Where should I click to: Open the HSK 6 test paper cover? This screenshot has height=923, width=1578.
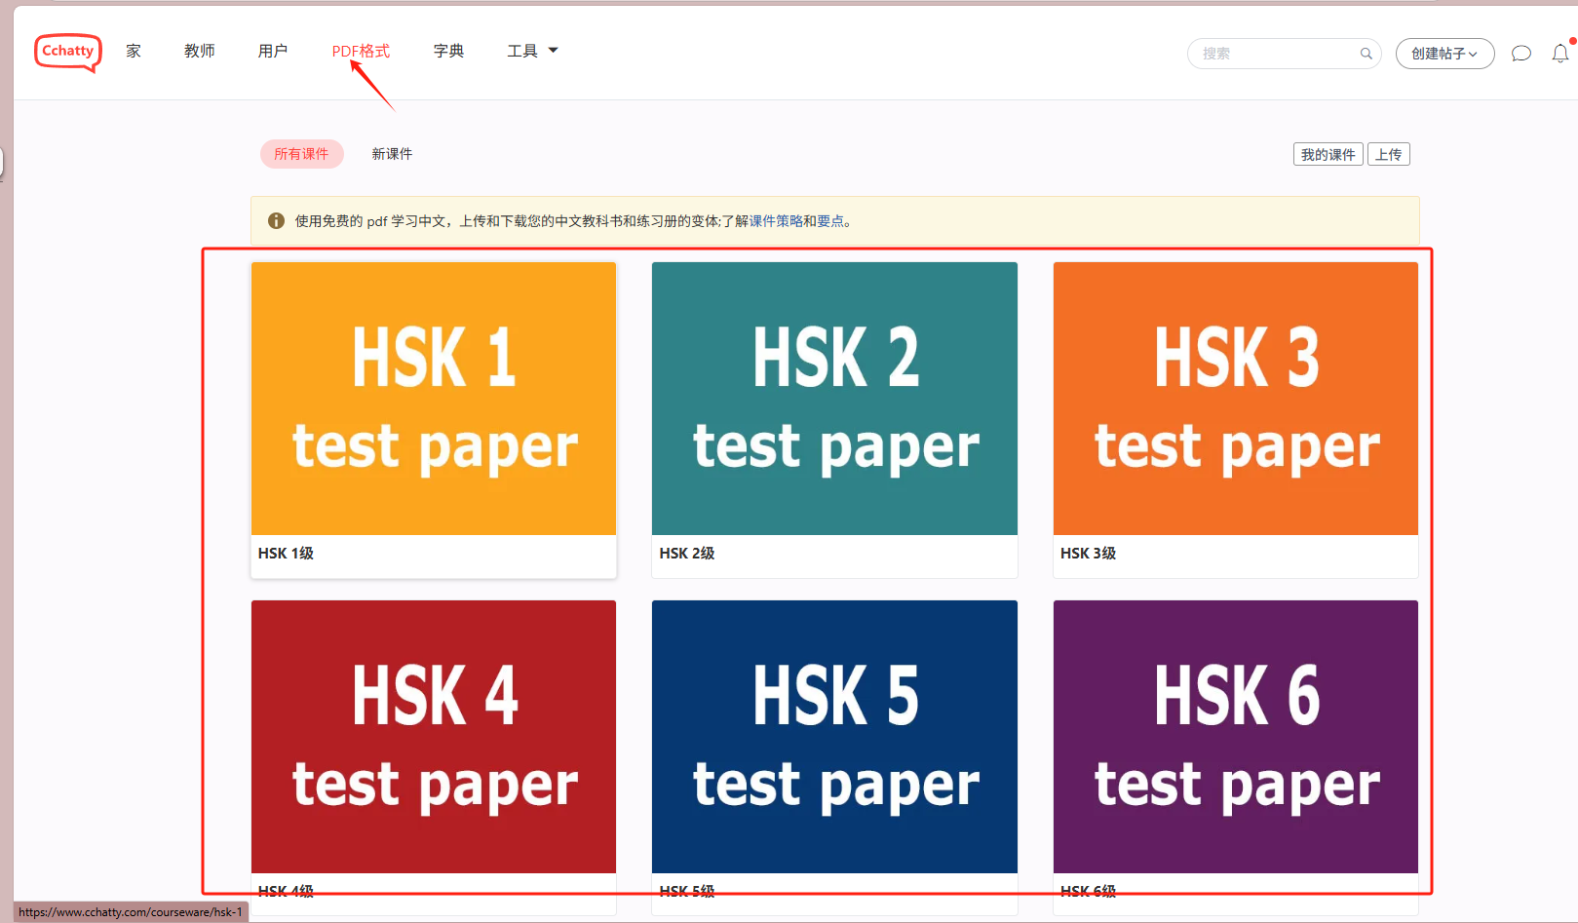[1235, 736]
